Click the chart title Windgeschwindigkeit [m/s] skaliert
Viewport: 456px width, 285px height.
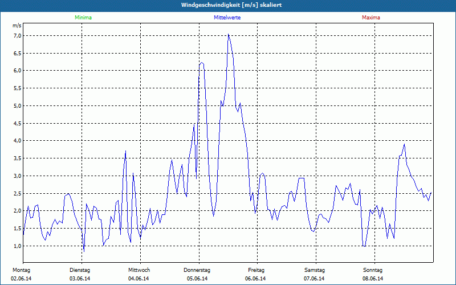tap(231, 5)
